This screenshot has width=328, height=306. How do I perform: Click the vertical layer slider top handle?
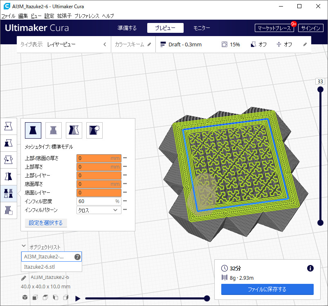coord(320,89)
